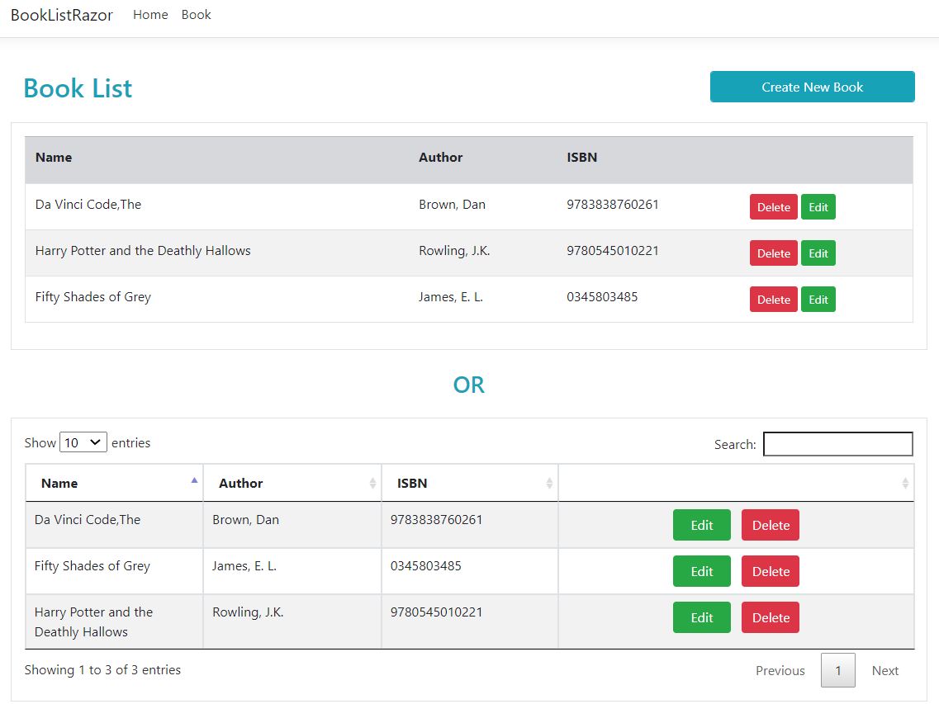
Task: Click the Search input field
Action: (x=837, y=444)
